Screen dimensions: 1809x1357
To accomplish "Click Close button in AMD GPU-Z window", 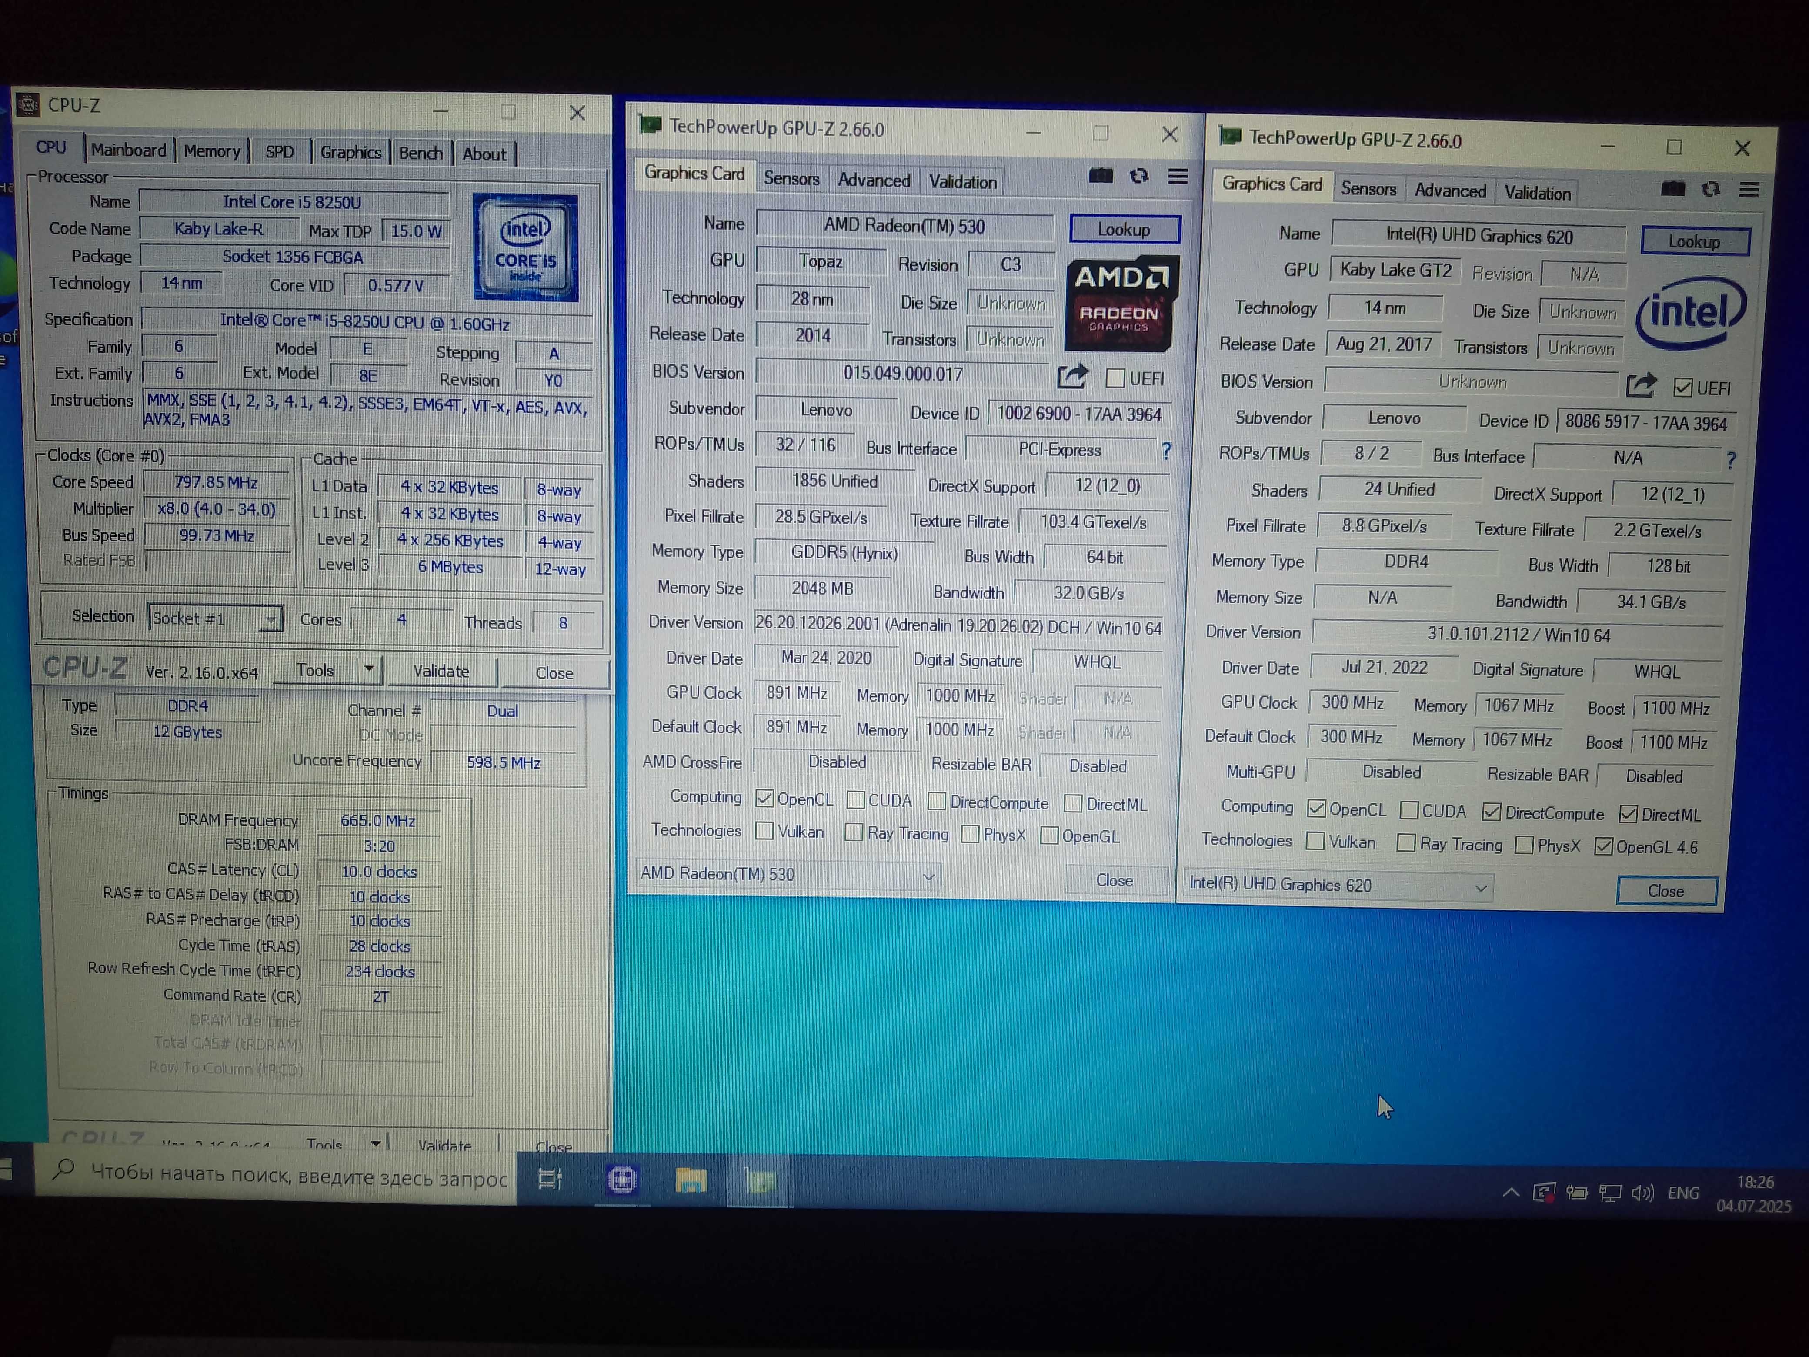I will pos(1115,880).
